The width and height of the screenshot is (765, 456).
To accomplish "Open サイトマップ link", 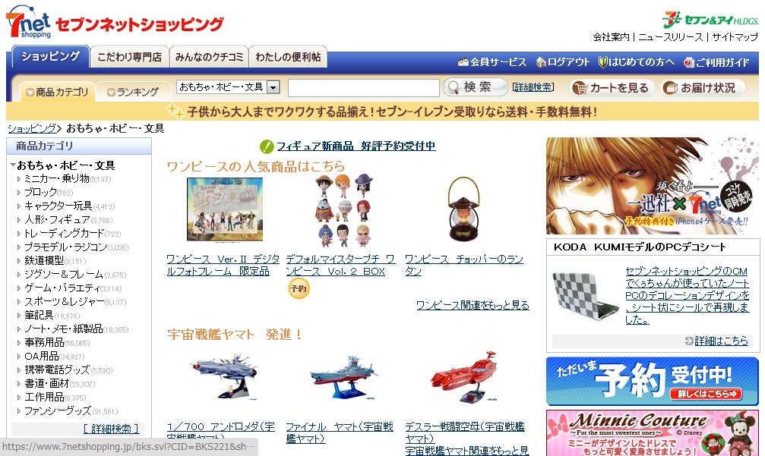I will [735, 37].
